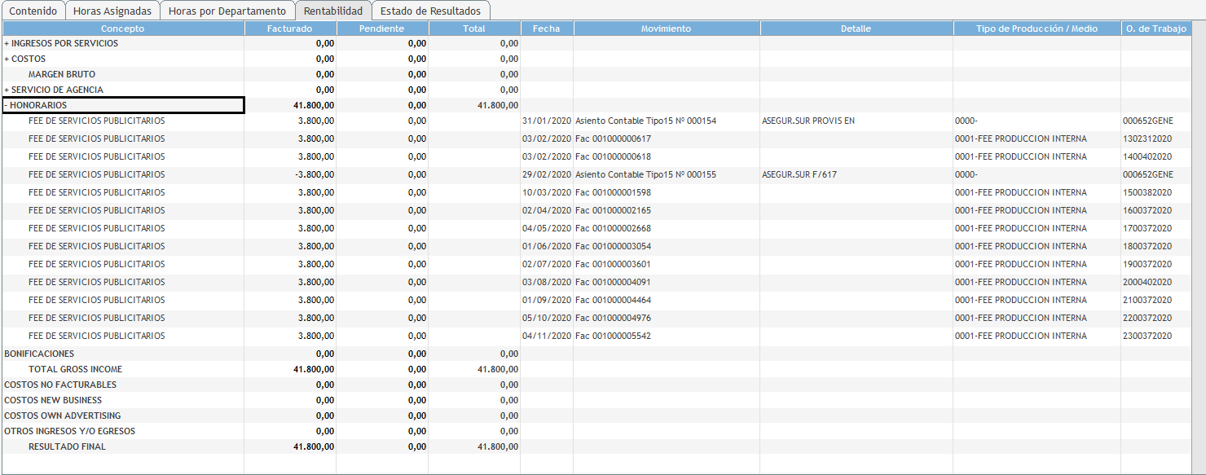This screenshot has width=1206, height=475.
Task: Open the Horas por Departamento tab
Action: pyautogui.click(x=227, y=11)
